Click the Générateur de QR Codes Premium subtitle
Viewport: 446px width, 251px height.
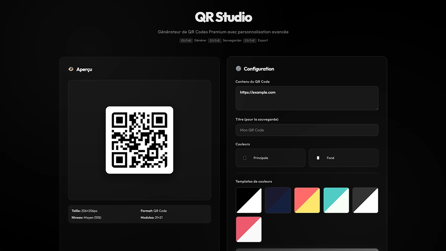click(223, 32)
